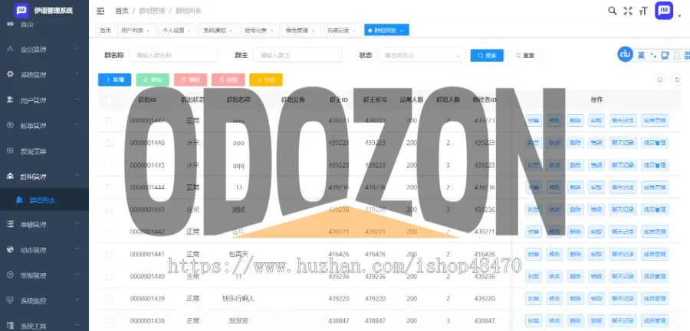Collapse the sidebar with the hamburger icon
The width and height of the screenshot is (690, 331).
[x=100, y=11]
